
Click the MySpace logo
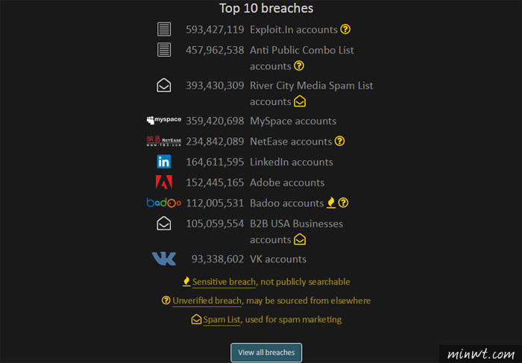[164, 120]
